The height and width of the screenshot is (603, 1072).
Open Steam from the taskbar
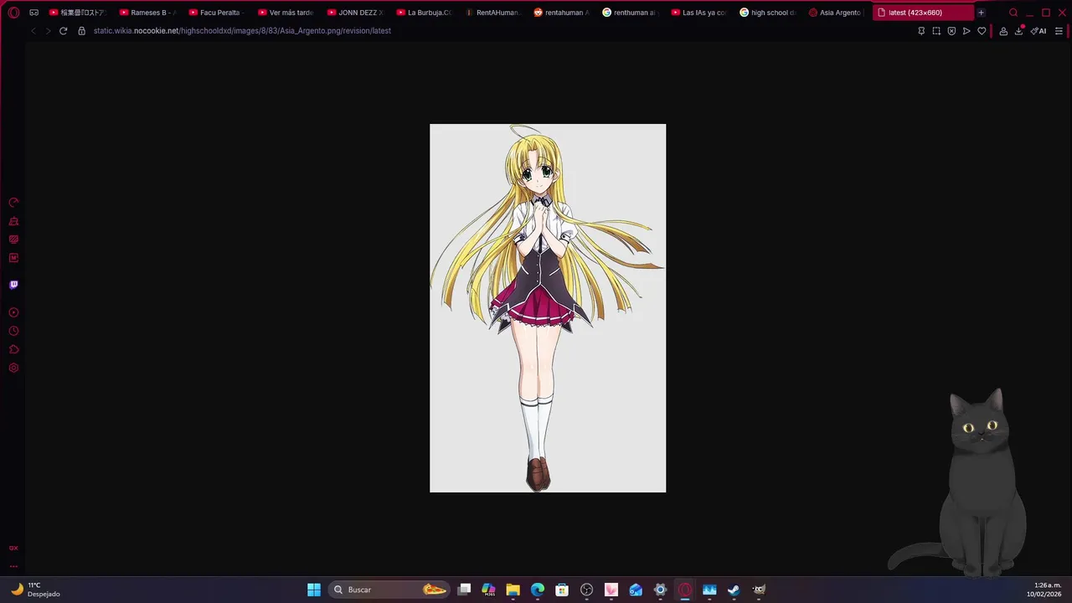(x=734, y=590)
